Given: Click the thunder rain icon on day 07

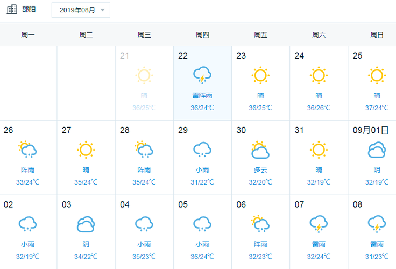Looking at the screenshot, I should [319, 224].
